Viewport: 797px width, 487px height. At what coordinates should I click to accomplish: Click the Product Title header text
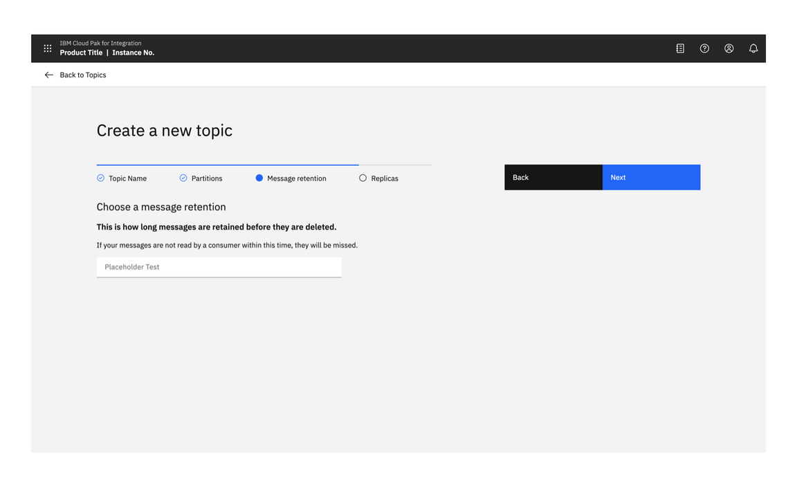pyautogui.click(x=81, y=53)
